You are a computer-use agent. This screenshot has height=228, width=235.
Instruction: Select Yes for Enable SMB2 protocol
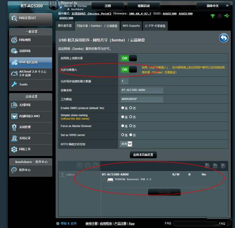pyautogui.click(x=123, y=108)
